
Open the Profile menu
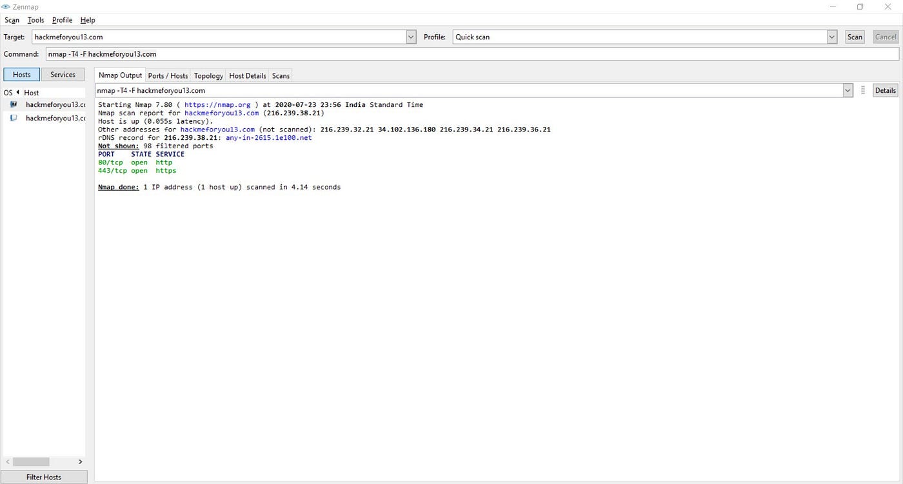click(62, 20)
